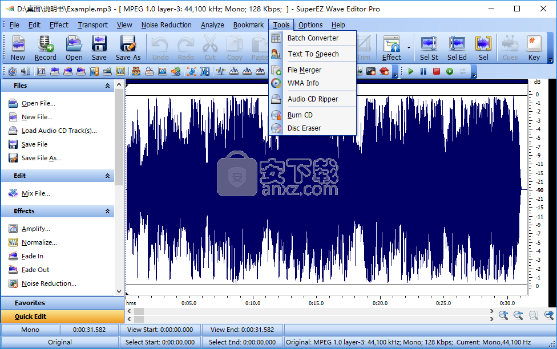Click the cassette tape icon in effects toolbar

pyautogui.click(x=371, y=71)
